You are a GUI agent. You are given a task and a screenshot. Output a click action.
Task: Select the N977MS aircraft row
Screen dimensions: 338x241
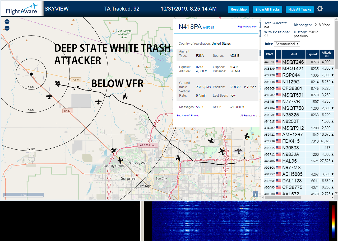[x=299, y=168]
